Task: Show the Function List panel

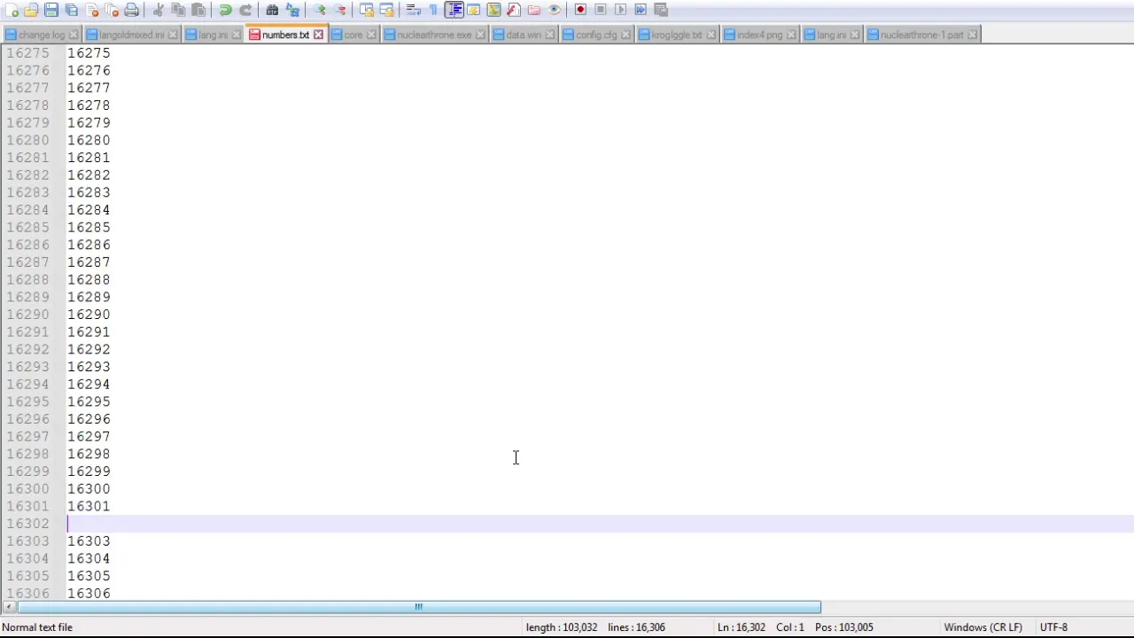Action: tap(514, 10)
